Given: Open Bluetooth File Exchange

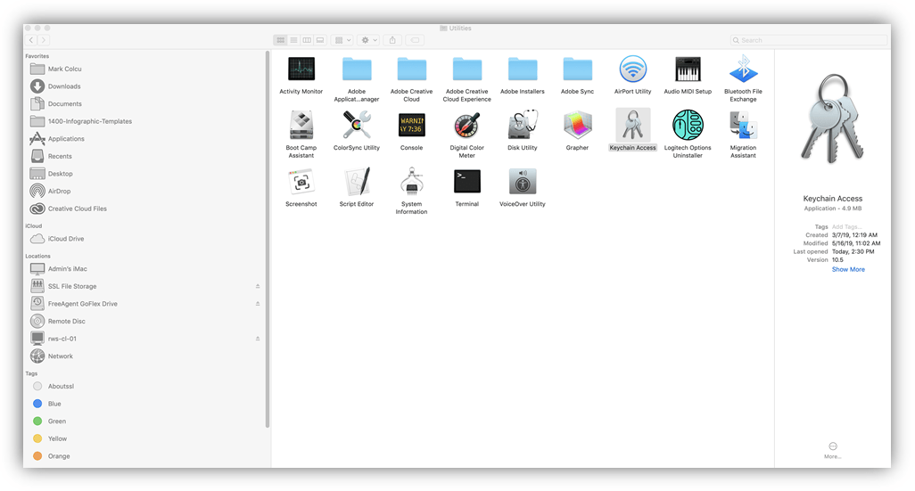Looking at the screenshot, I should [743, 70].
